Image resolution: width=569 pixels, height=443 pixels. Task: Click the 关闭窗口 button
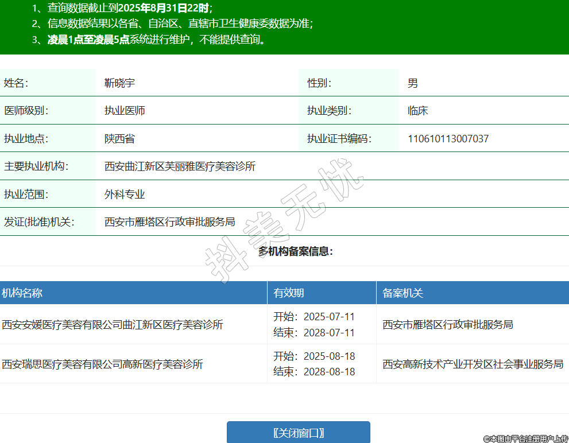click(x=298, y=433)
